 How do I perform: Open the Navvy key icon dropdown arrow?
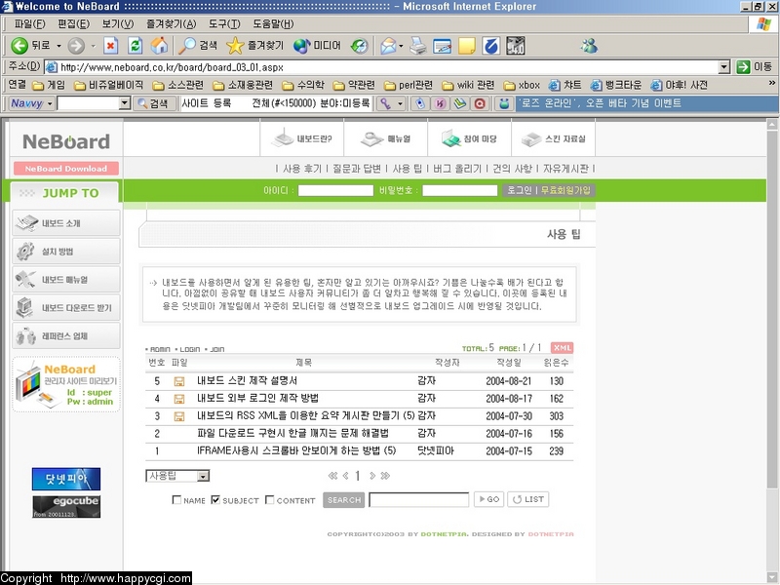pos(400,103)
